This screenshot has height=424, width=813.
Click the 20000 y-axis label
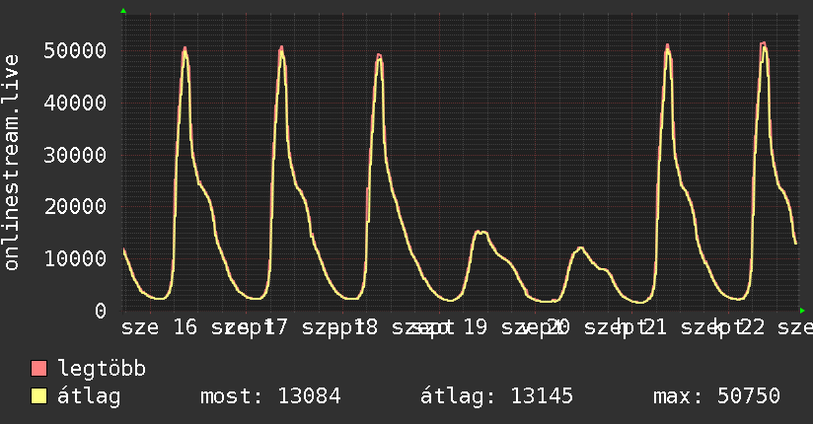tap(75, 207)
